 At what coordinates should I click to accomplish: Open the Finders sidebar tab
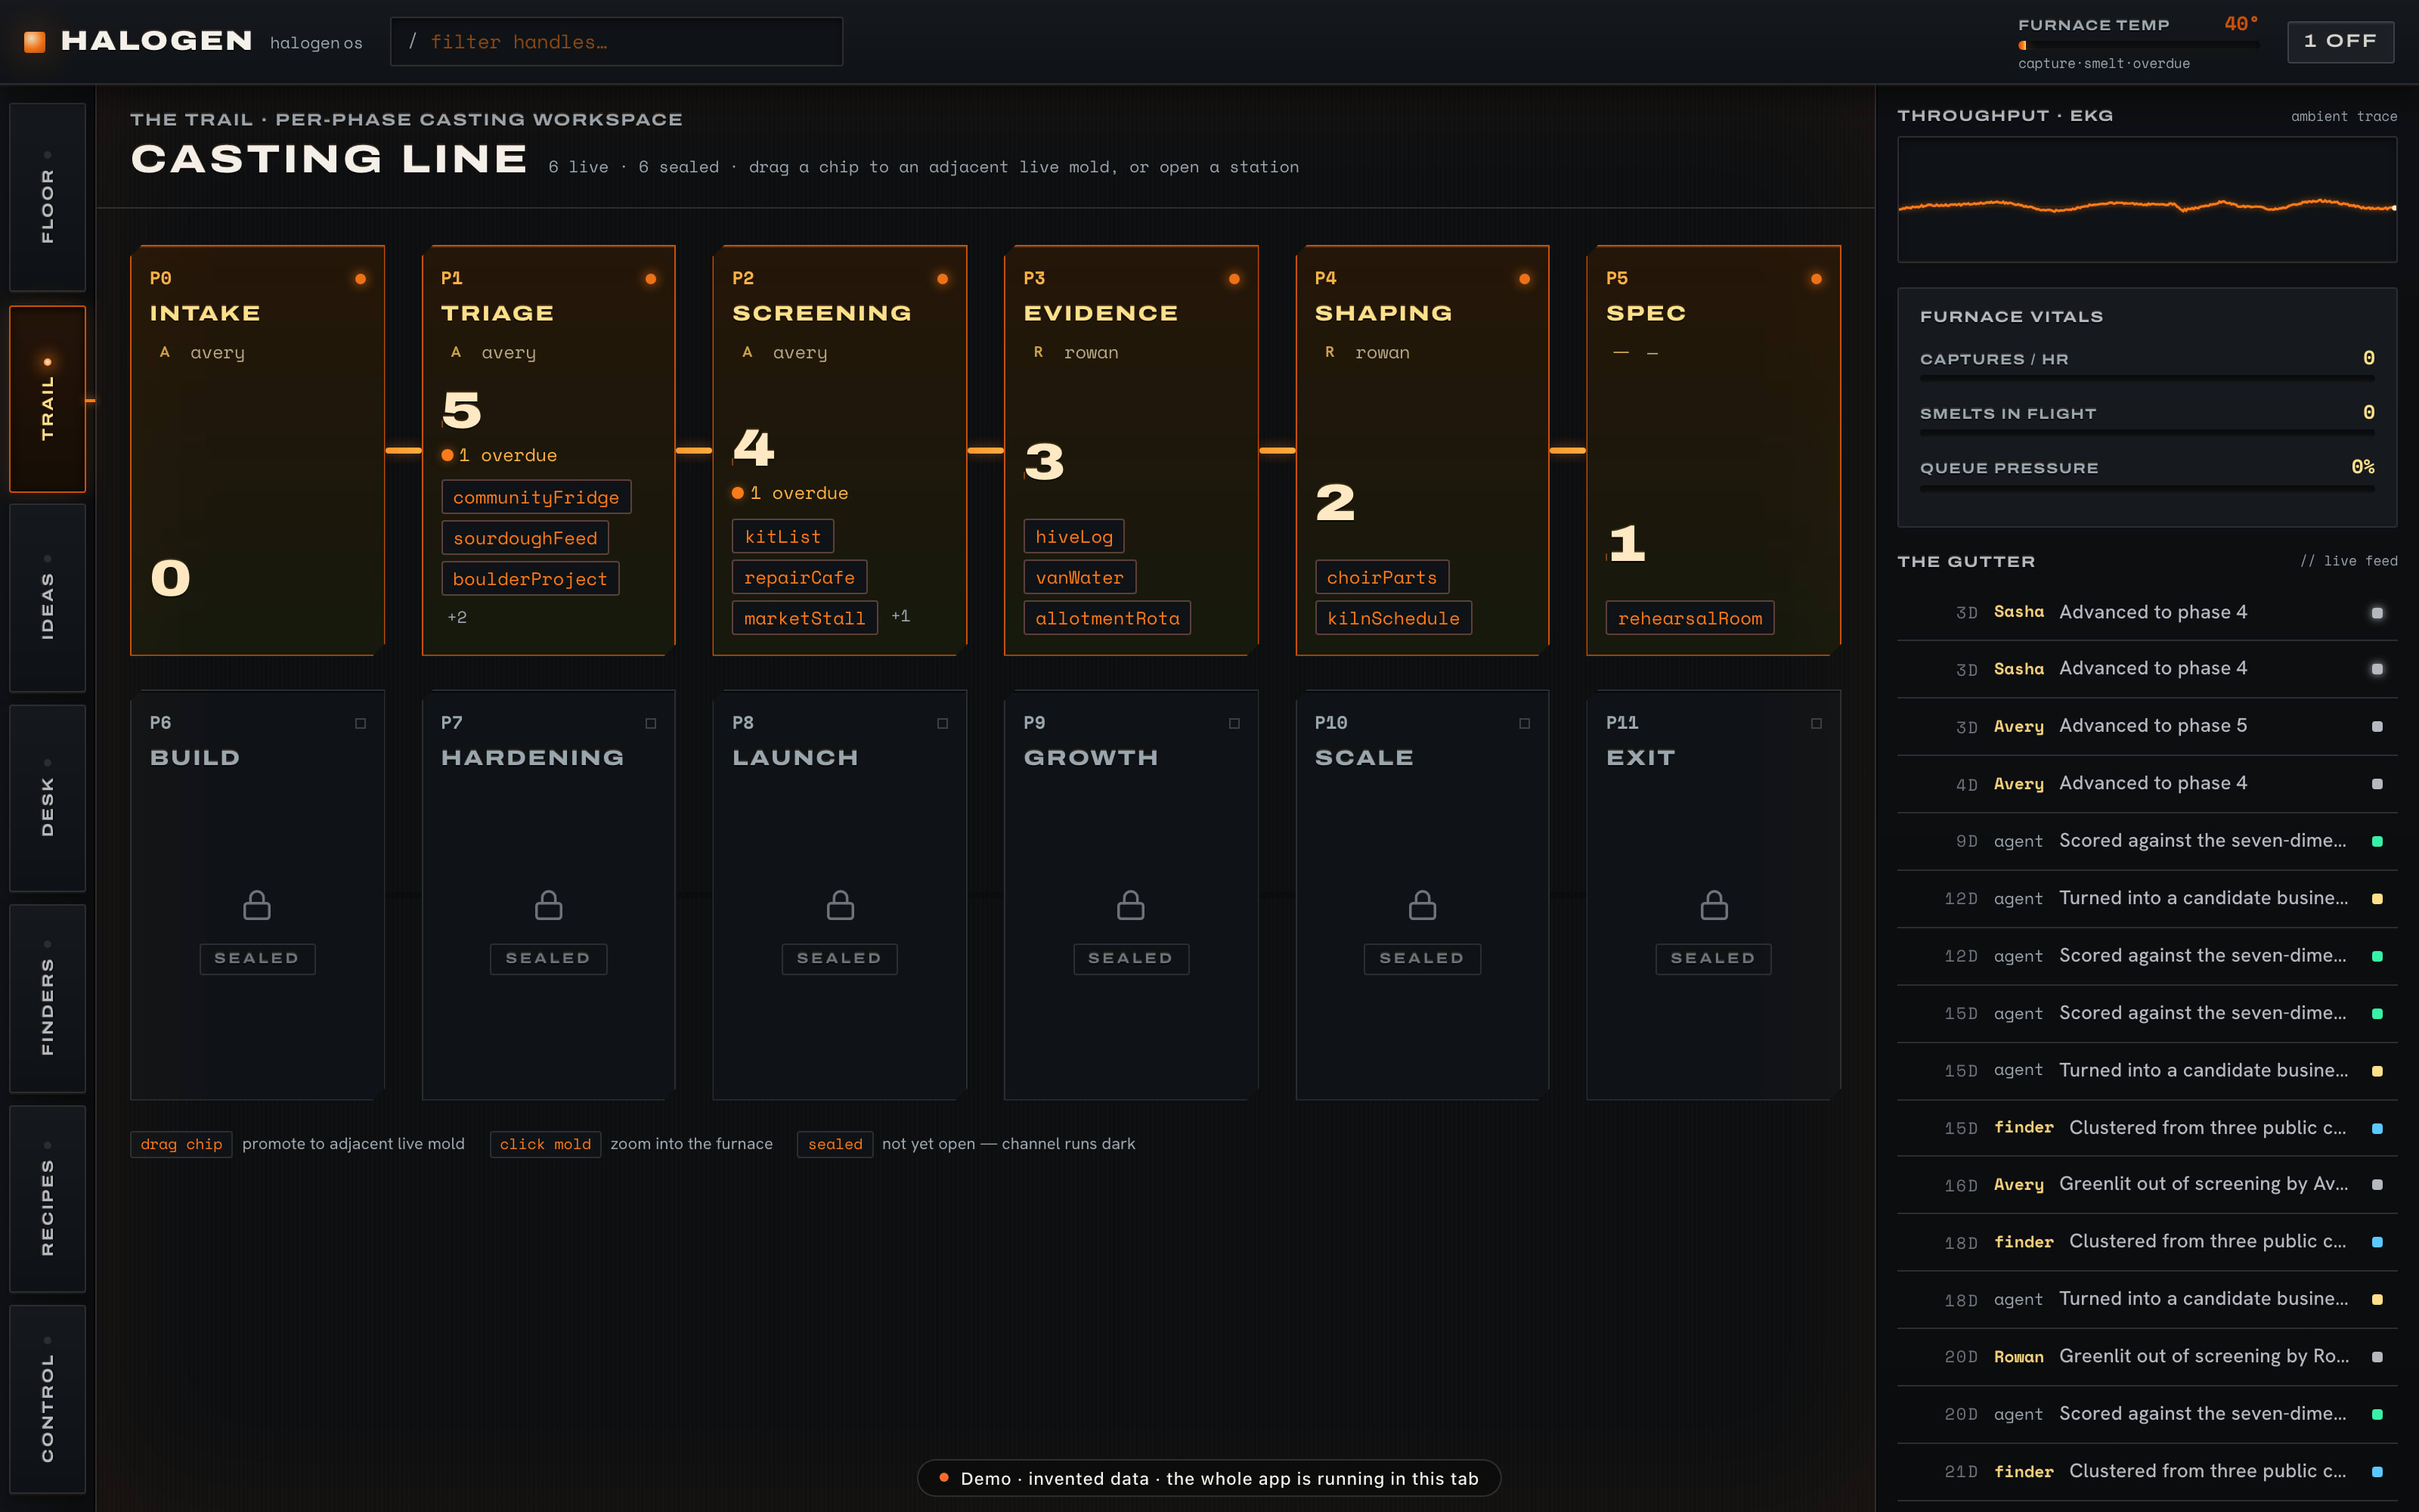(47, 998)
